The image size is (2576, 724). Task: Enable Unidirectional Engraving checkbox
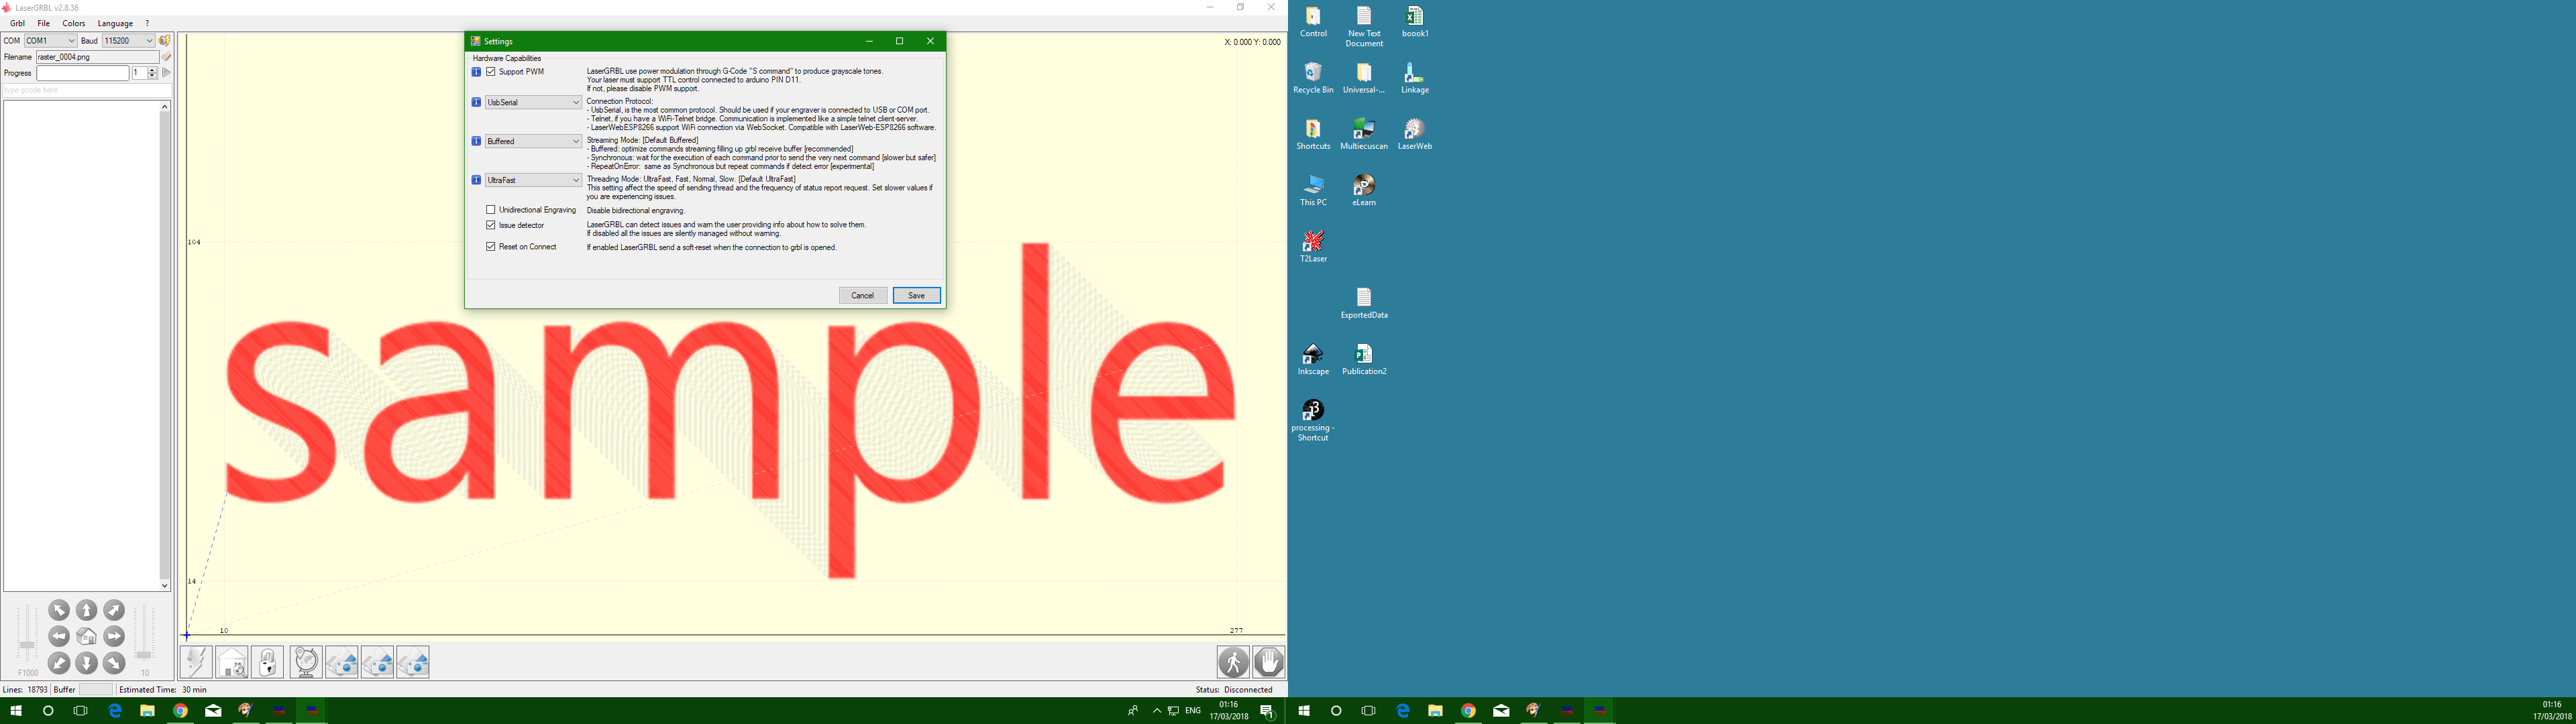click(x=491, y=210)
